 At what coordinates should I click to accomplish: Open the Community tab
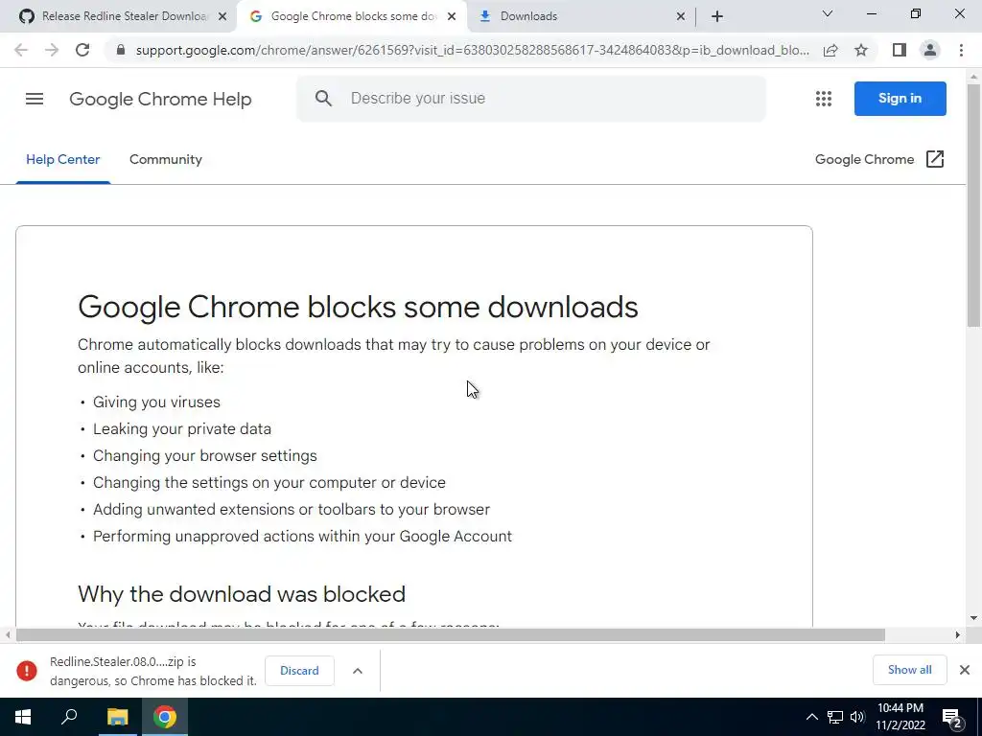(x=165, y=160)
